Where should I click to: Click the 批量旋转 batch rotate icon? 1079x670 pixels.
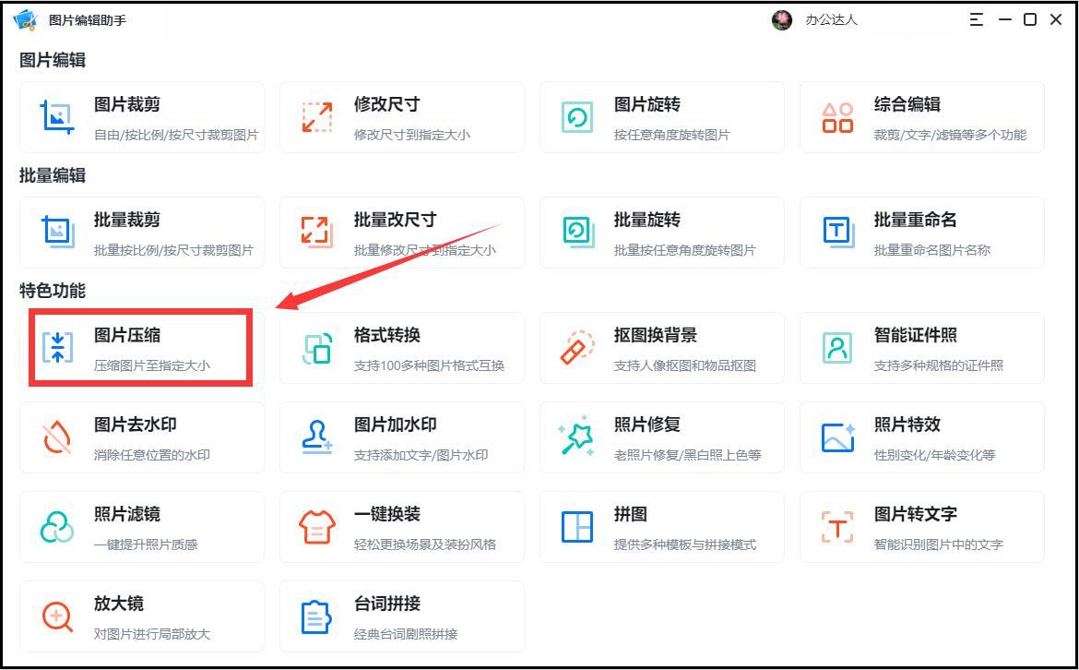point(575,233)
